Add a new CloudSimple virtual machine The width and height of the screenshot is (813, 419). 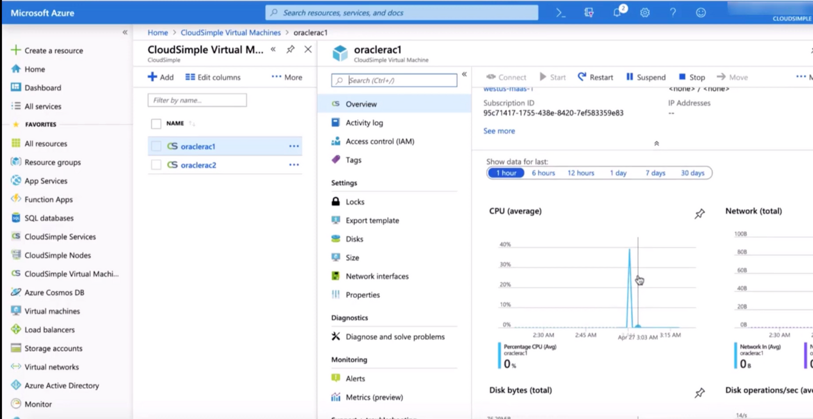pos(161,77)
